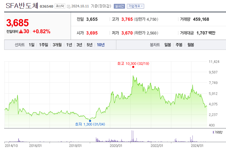Click the 2022/01 x-axis label
Screen dimensions: 226x153
[157, 146]
